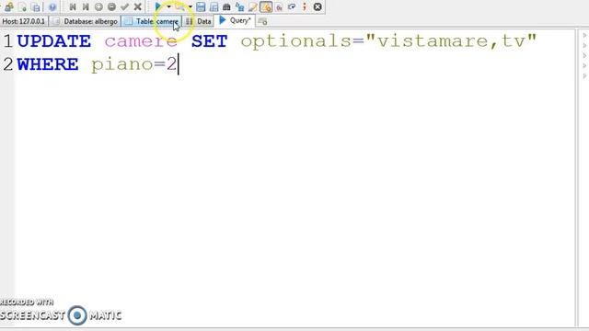Open the user manager icon
This screenshot has height=331, width=589.
[9, 6]
